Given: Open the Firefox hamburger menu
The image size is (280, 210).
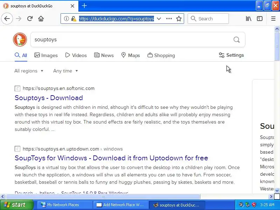Looking at the screenshot, I should [x=273, y=19].
